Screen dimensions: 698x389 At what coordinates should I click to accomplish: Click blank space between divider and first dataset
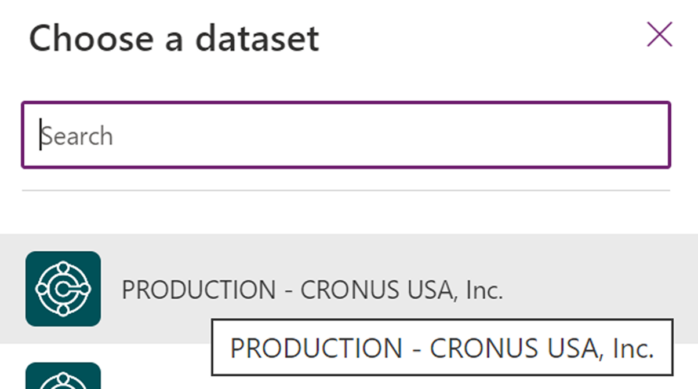pos(346,212)
